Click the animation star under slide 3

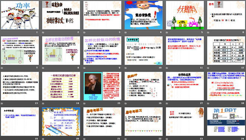coord(84,33)
